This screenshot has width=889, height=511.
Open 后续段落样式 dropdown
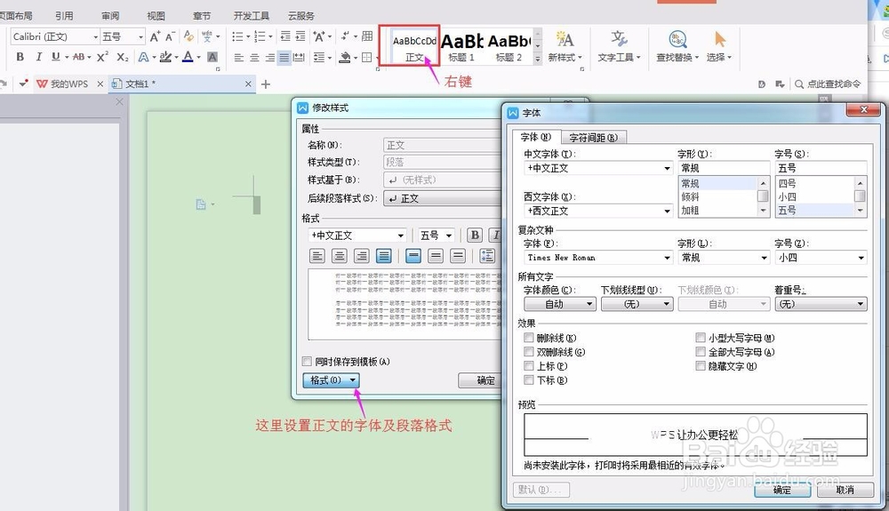[x=442, y=198]
